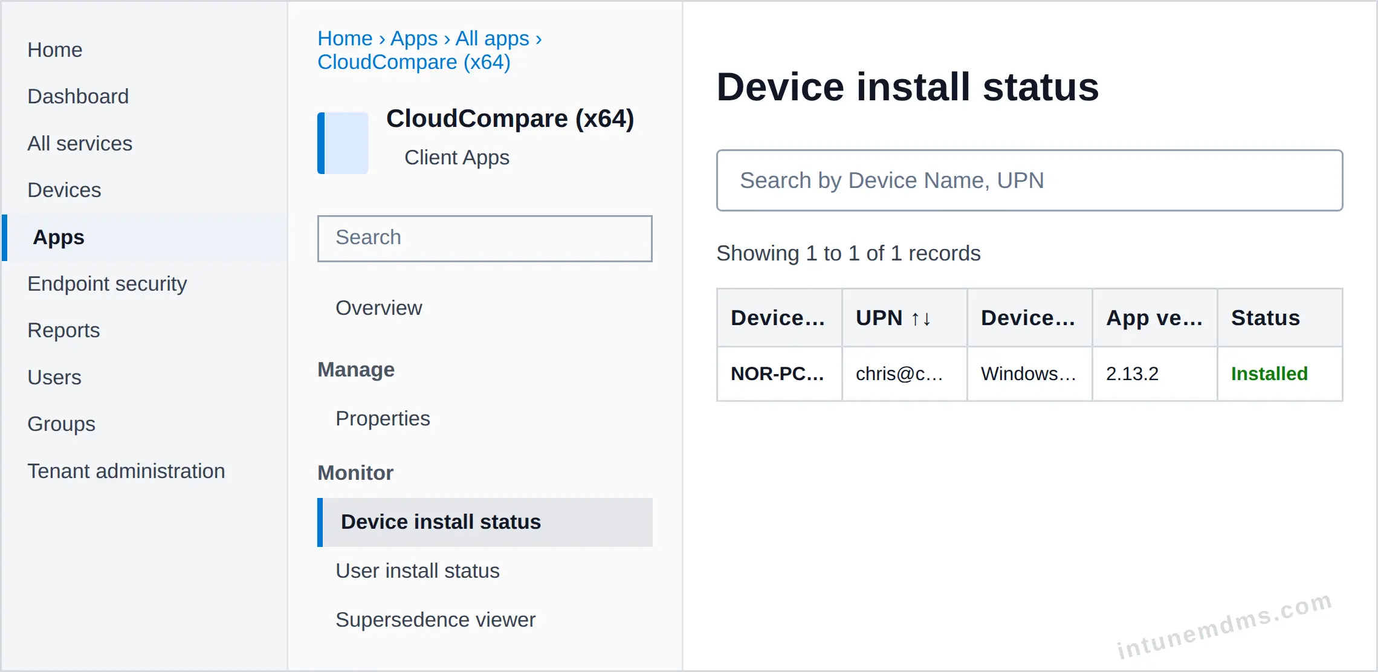The width and height of the screenshot is (1378, 672).
Task: Click the Showing 1 to 1 of 1 records text
Action: pyautogui.click(x=849, y=253)
